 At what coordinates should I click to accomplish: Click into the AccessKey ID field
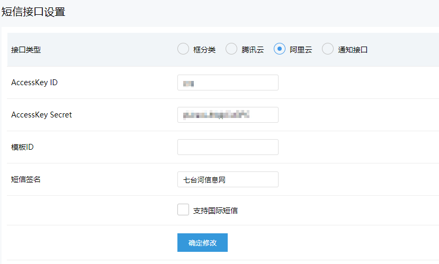point(228,83)
